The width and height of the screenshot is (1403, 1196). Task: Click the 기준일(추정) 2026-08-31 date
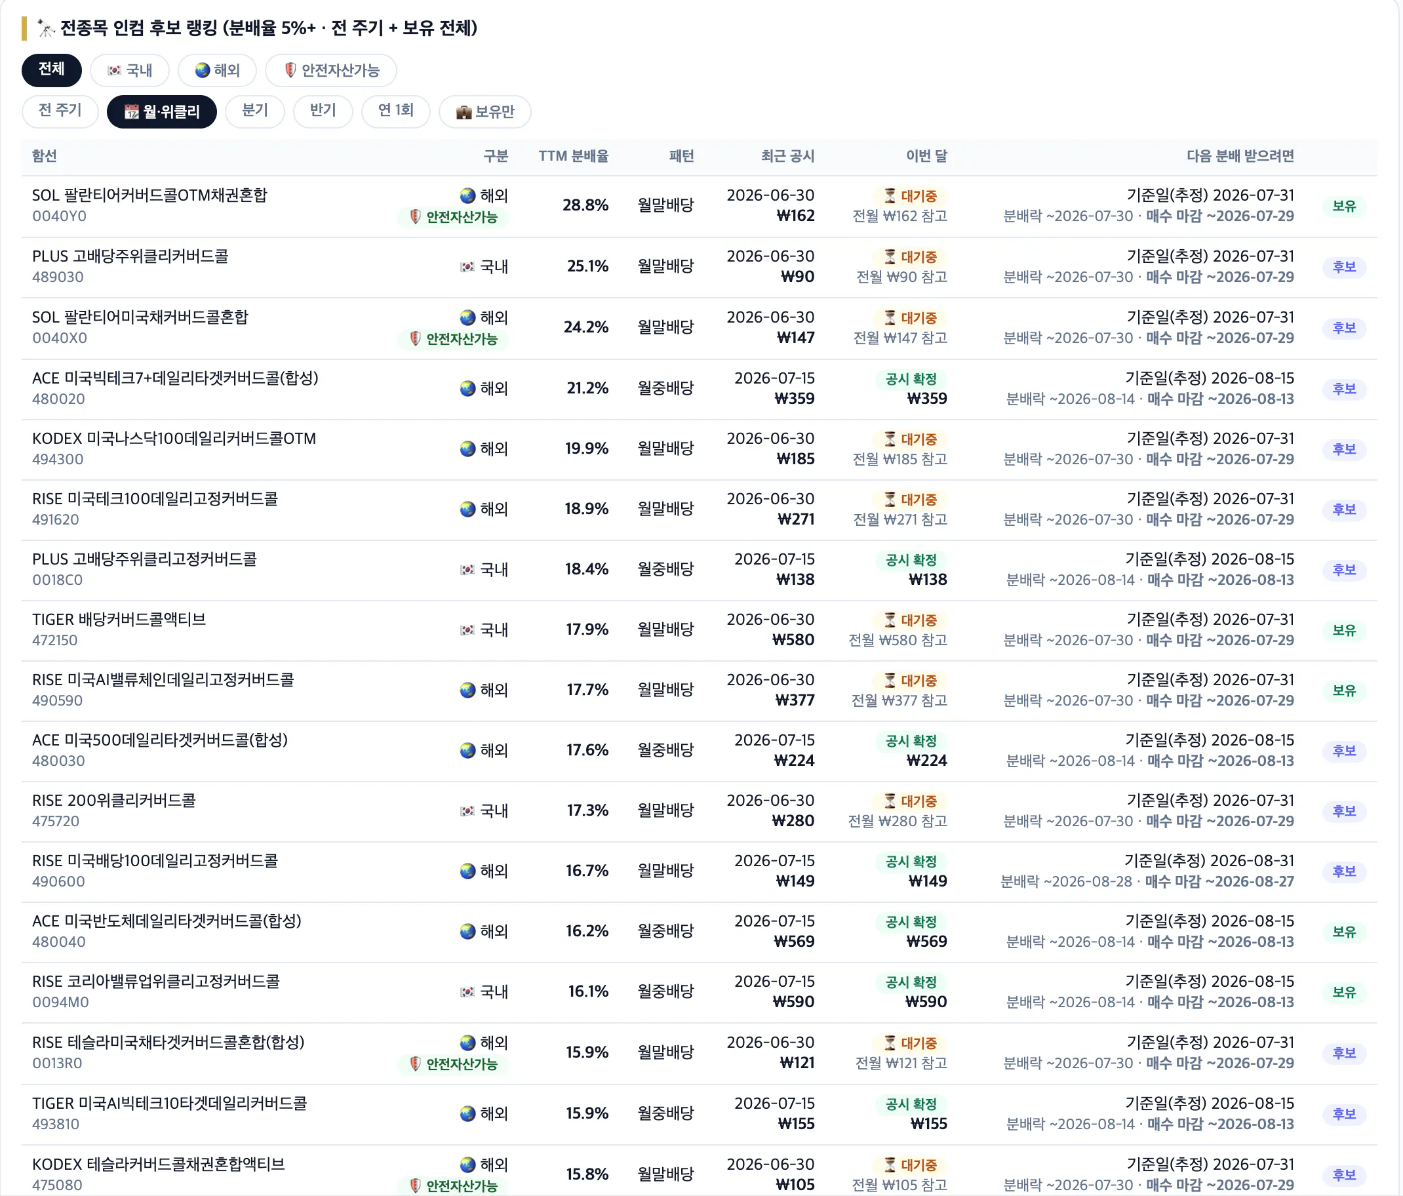point(1209,861)
